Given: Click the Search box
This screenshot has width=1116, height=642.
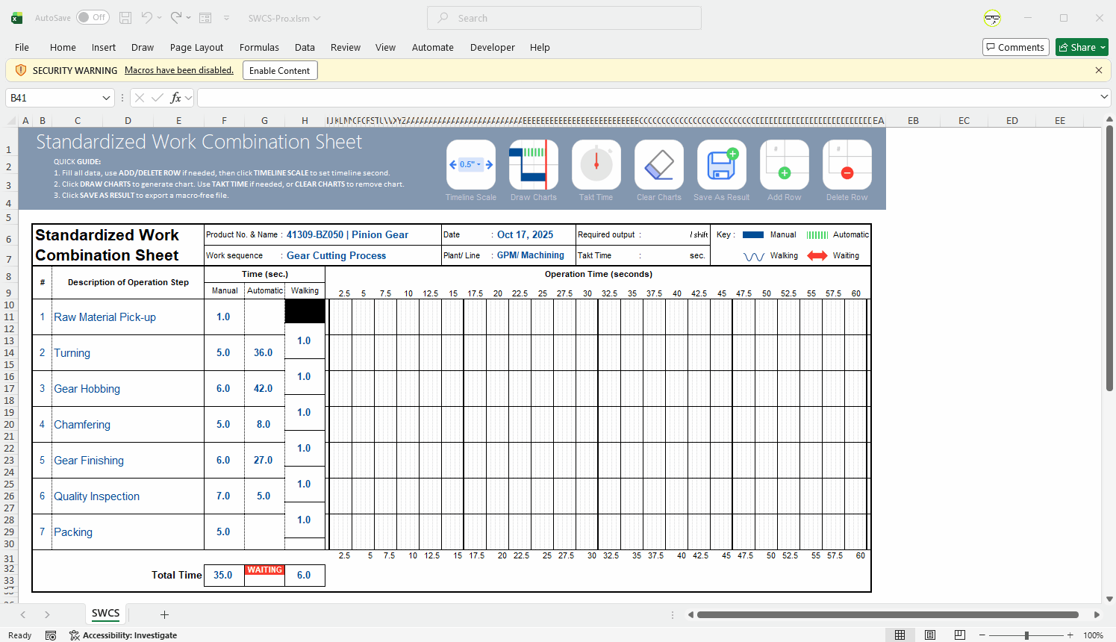Looking at the screenshot, I should point(564,18).
